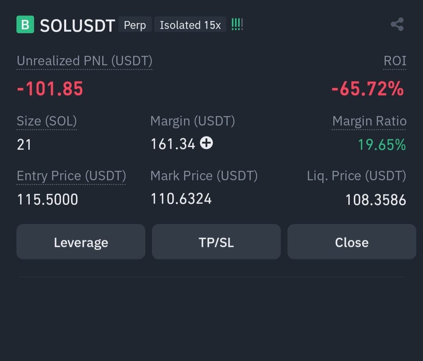Tap the share icon
423x361 pixels.
(x=397, y=25)
